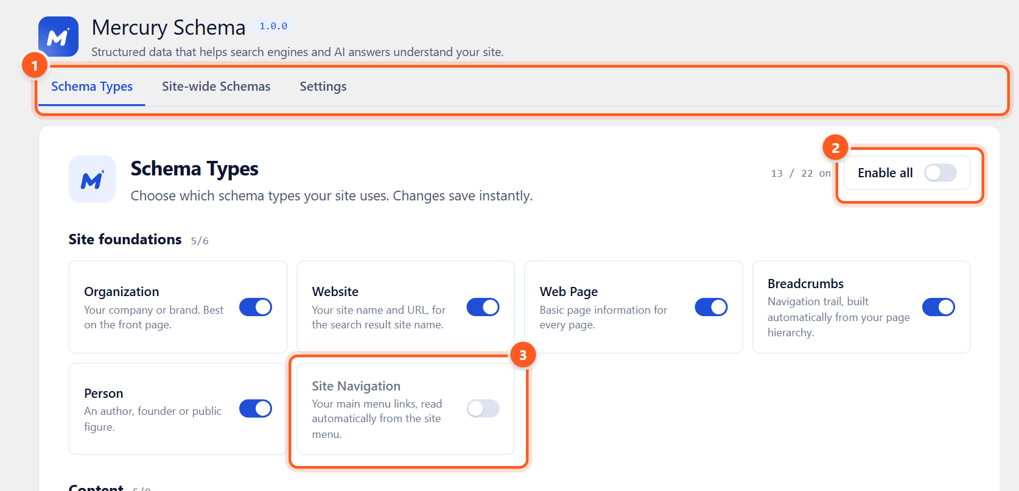The width and height of the screenshot is (1019, 491).
Task: Turn off the Person schema toggle
Action: 256,408
